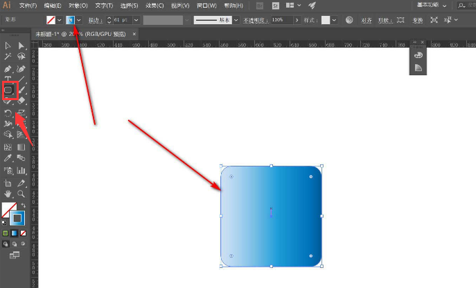The width and height of the screenshot is (476, 288).
Task: Change the screen mode at toolbar bottom
Action: pyautogui.click(x=15, y=255)
